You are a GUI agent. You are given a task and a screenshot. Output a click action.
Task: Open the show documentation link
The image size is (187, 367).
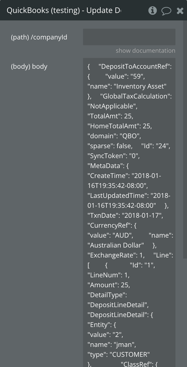click(x=145, y=50)
